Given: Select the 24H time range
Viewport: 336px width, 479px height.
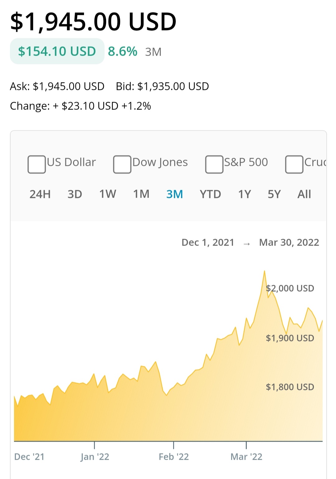Looking at the screenshot, I should click(x=40, y=194).
